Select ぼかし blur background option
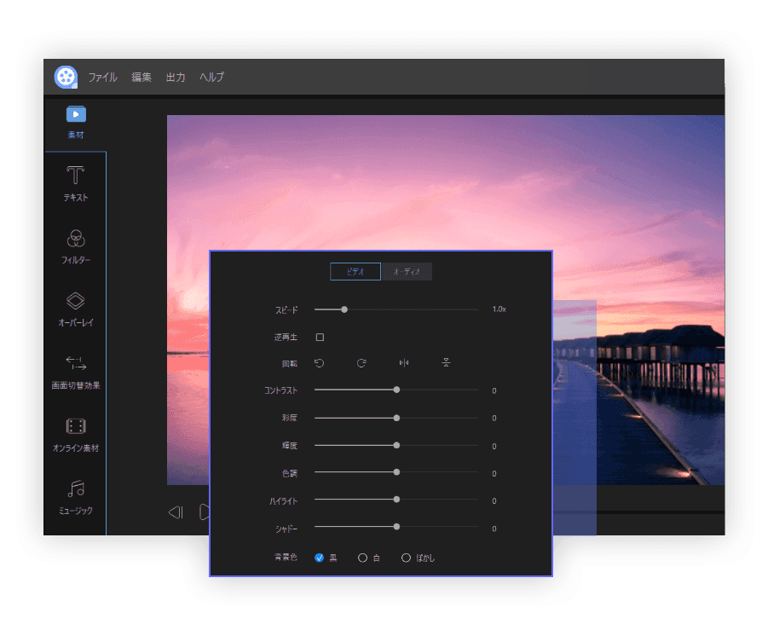The image size is (768, 630). 406,558
